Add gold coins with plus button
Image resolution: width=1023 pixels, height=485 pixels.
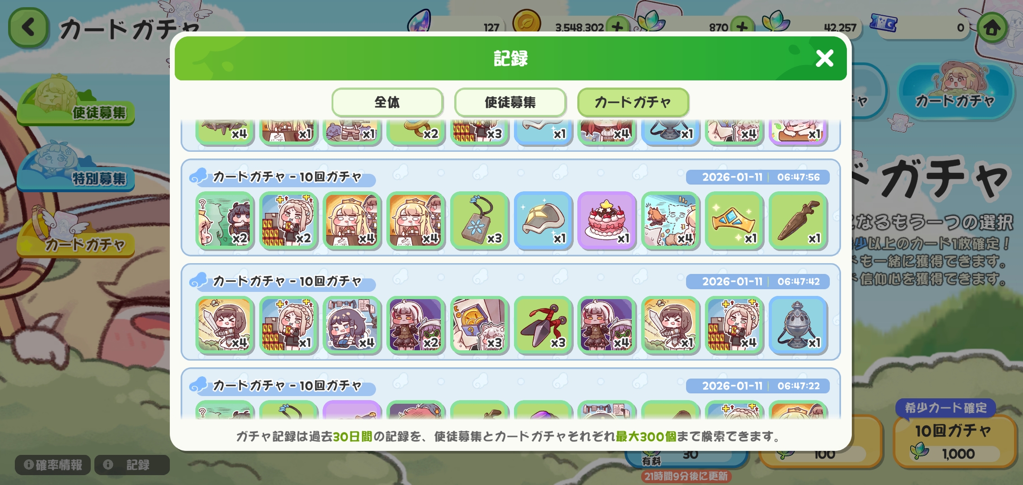pyautogui.click(x=618, y=27)
